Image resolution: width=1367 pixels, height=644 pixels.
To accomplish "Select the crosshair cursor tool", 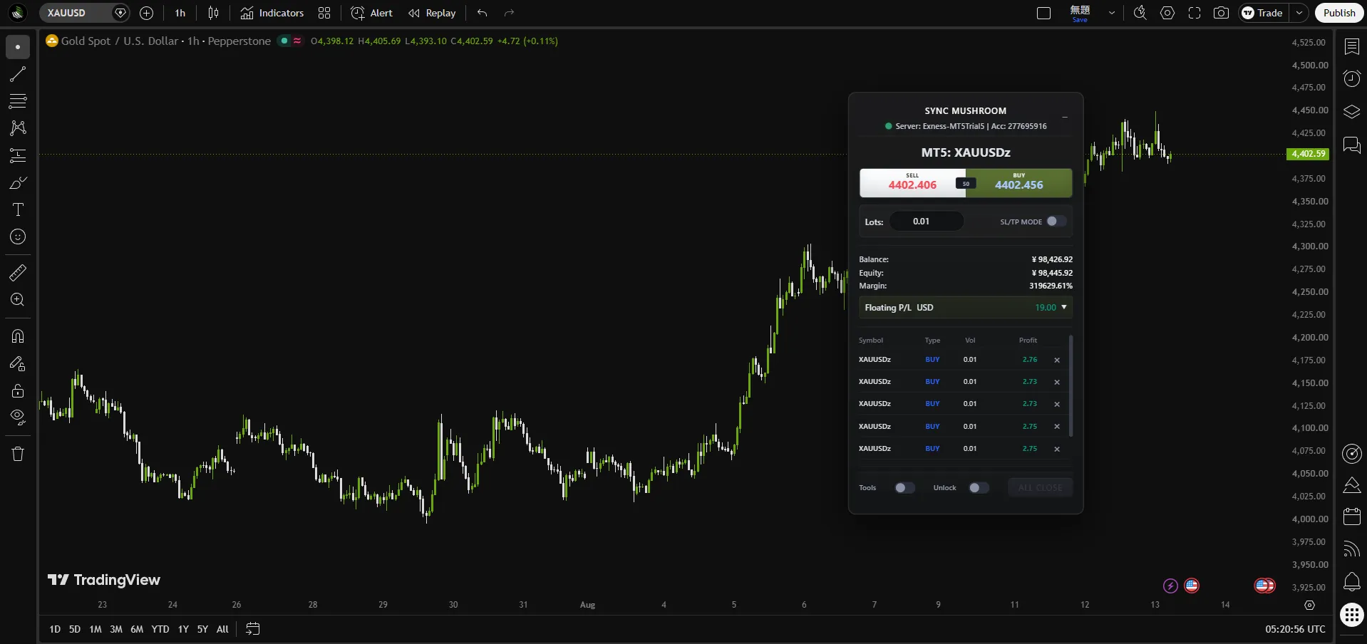I will pos(18,47).
